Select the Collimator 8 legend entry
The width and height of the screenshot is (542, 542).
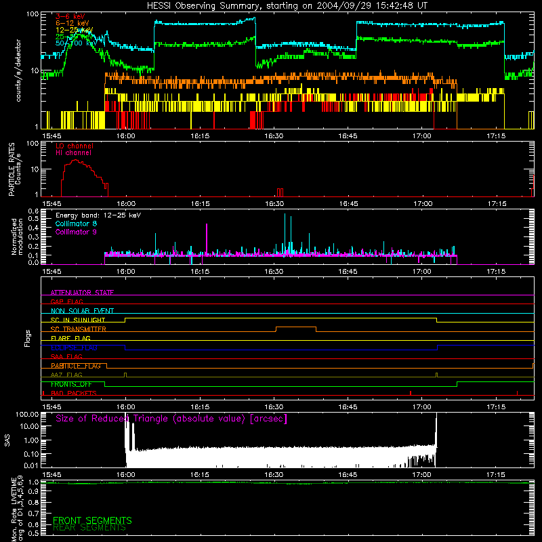click(x=76, y=224)
